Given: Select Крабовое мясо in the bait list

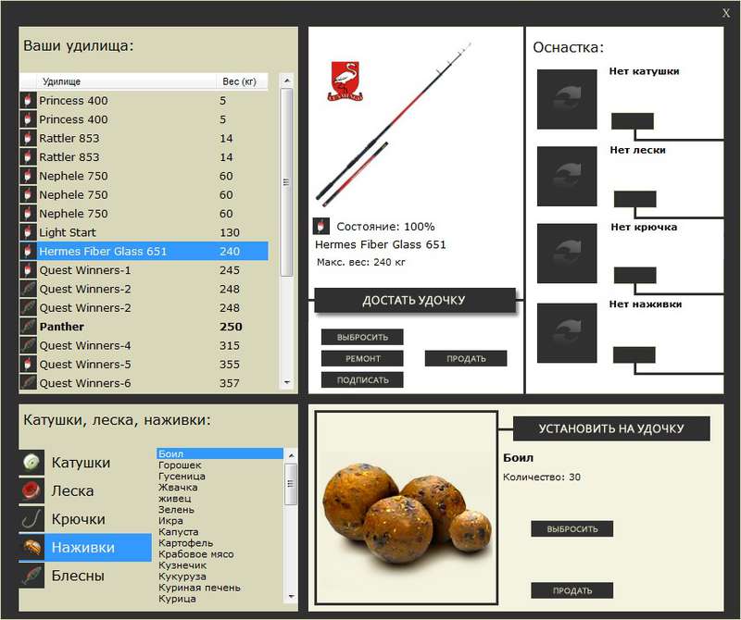Looking at the screenshot, I should pos(220,554).
